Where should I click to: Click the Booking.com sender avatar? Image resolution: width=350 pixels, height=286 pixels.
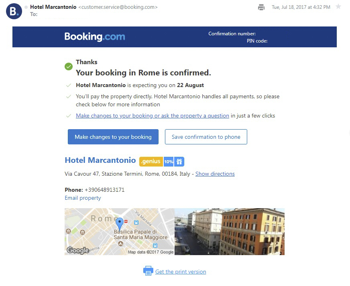(x=14, y=11)
